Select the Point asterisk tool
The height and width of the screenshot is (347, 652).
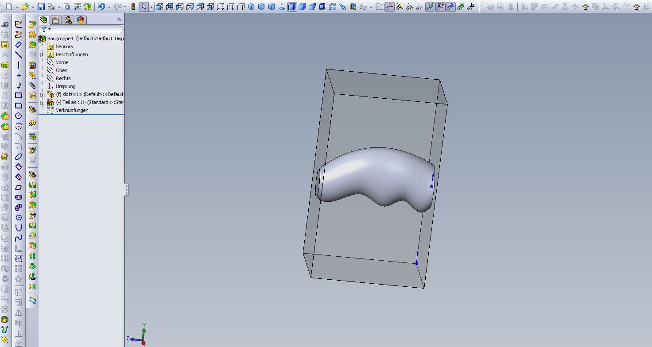(x=18, y=75)
